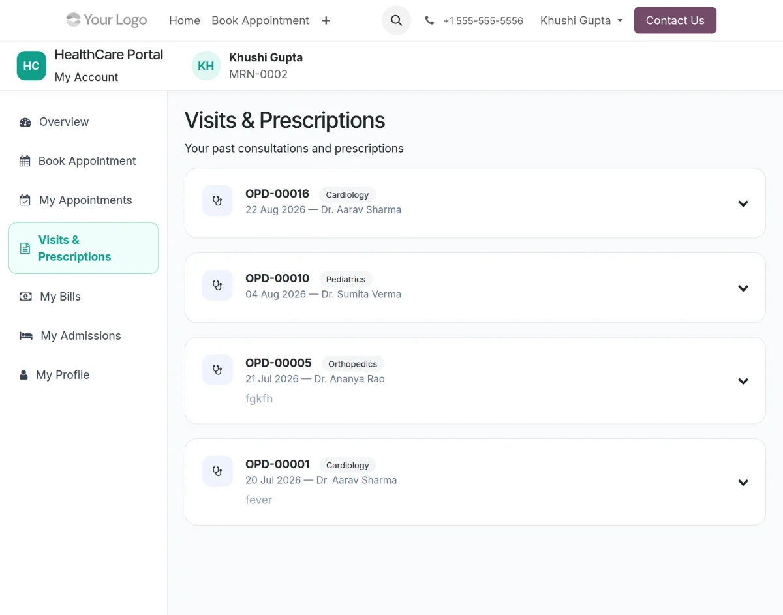Click the money icon beside My Bills
Viewport: 783px width, 615px height.
[25, 297]
